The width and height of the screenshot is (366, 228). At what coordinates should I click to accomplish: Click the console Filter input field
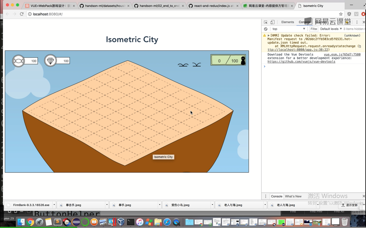[314, 29]
